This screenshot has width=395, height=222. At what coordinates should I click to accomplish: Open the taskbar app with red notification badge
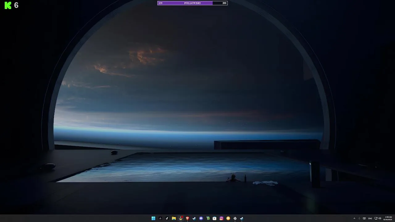(181, 218)
